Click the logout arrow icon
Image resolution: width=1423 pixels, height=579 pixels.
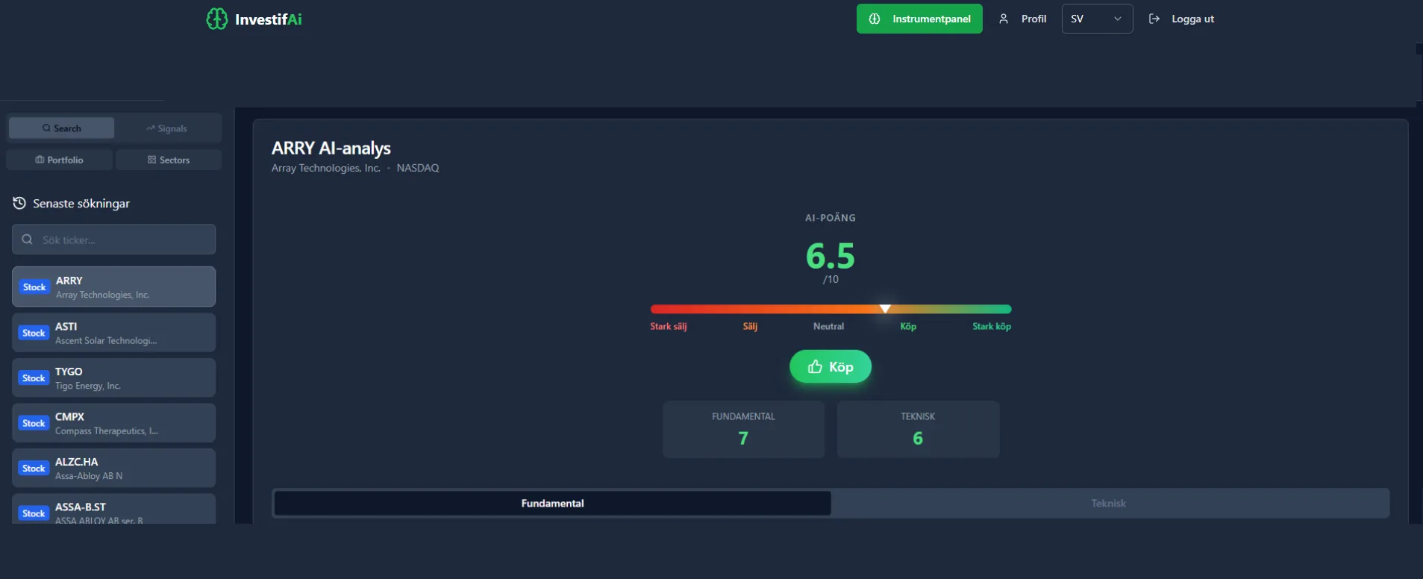click(1154, 19)
